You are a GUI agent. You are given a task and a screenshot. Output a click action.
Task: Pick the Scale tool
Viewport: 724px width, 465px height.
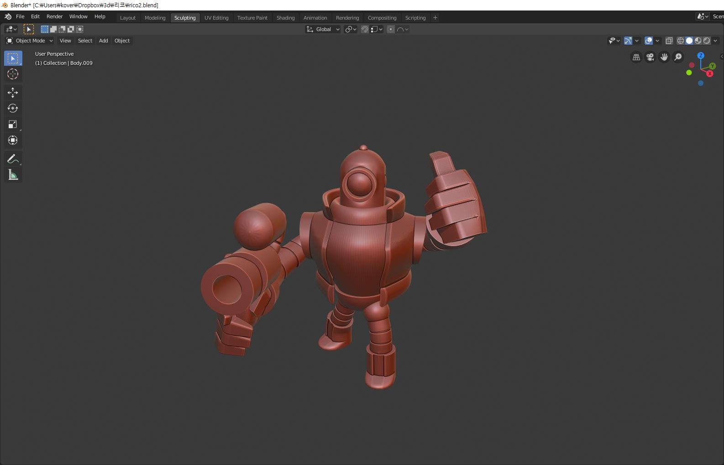pyautogui.click(x=13, y=124)
